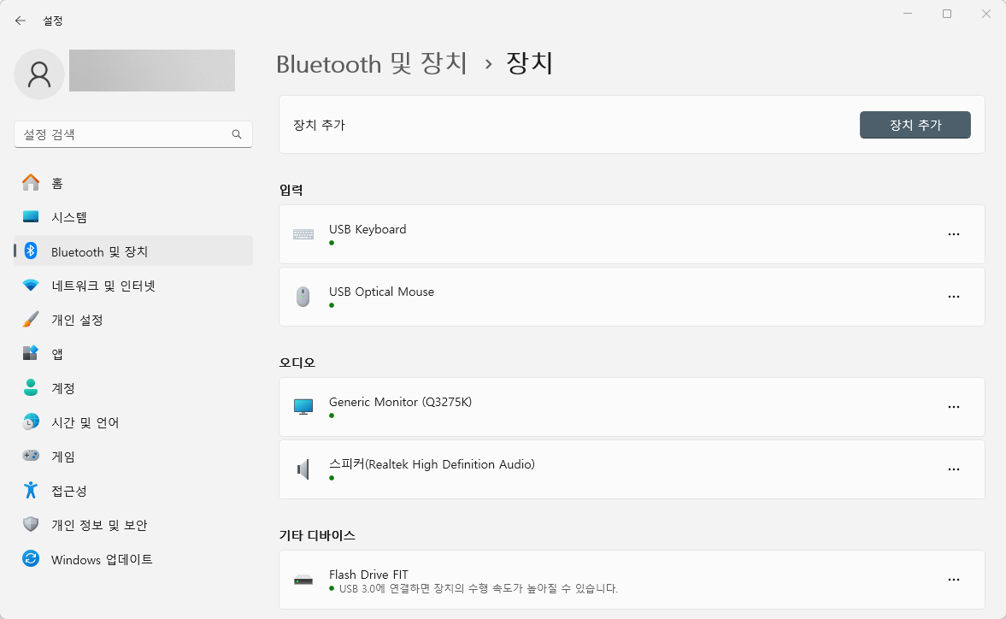The image size is (1006, 619).
Task: Click the Generic Monitor display icon
Action: (303, 407)
